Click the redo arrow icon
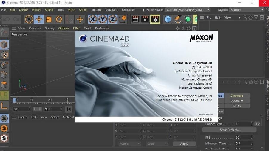This screenshot has height=151, width=269. pos(16,19)
